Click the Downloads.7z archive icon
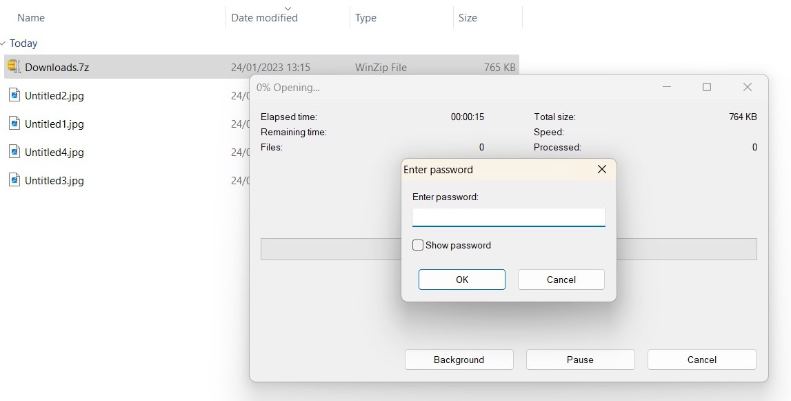Image resolution: width=791 pixels, height=401 pixels. [x=13, y=67]
